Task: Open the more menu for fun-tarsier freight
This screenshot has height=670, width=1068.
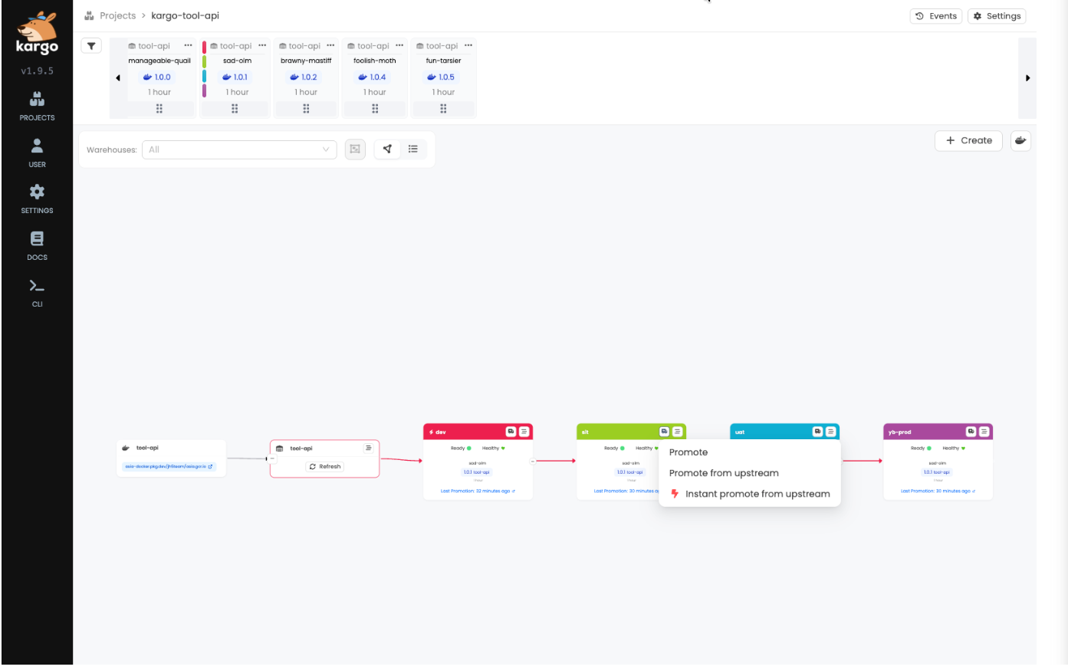Action: (468, 46)
